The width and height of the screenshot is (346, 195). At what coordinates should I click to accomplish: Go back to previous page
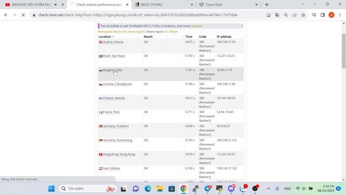click(6, 15)
